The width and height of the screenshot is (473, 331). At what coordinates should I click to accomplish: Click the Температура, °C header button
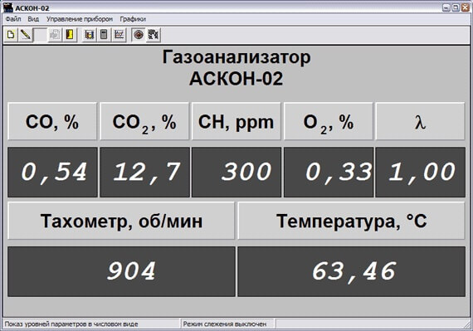pyautogui.click(x=352, y=221)
